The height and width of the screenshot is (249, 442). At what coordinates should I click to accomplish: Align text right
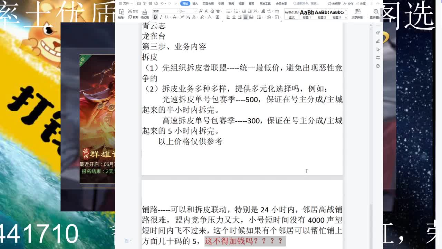pos(240,17)
